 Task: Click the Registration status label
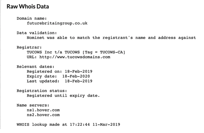point(42,91)
